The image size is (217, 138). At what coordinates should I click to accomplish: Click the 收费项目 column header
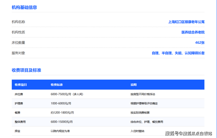(x=21, y=85)
